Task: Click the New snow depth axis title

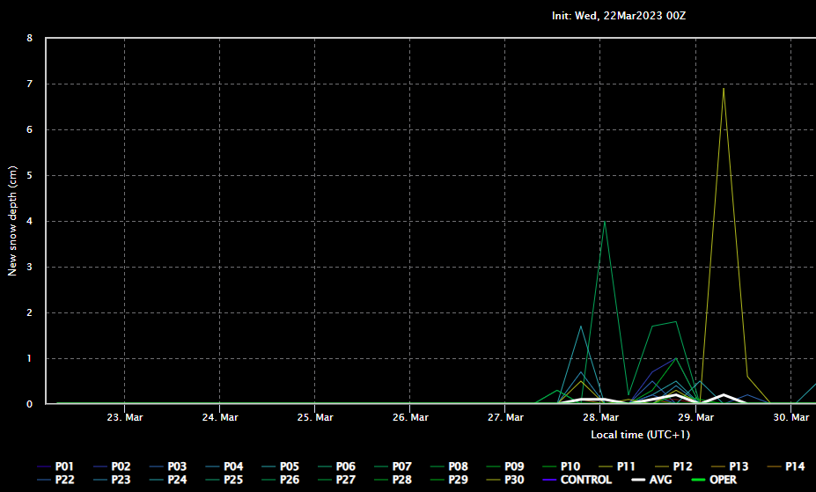Action: [x=12, y=220]
